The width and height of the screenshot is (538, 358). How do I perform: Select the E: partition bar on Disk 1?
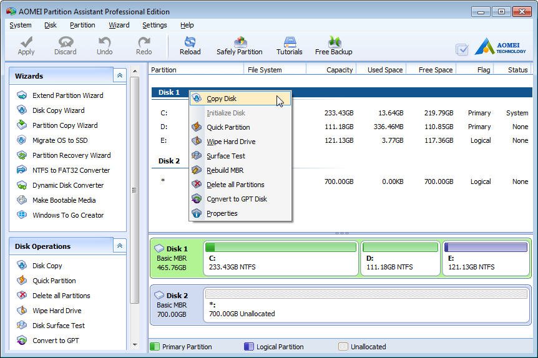[x=485, y=258]
